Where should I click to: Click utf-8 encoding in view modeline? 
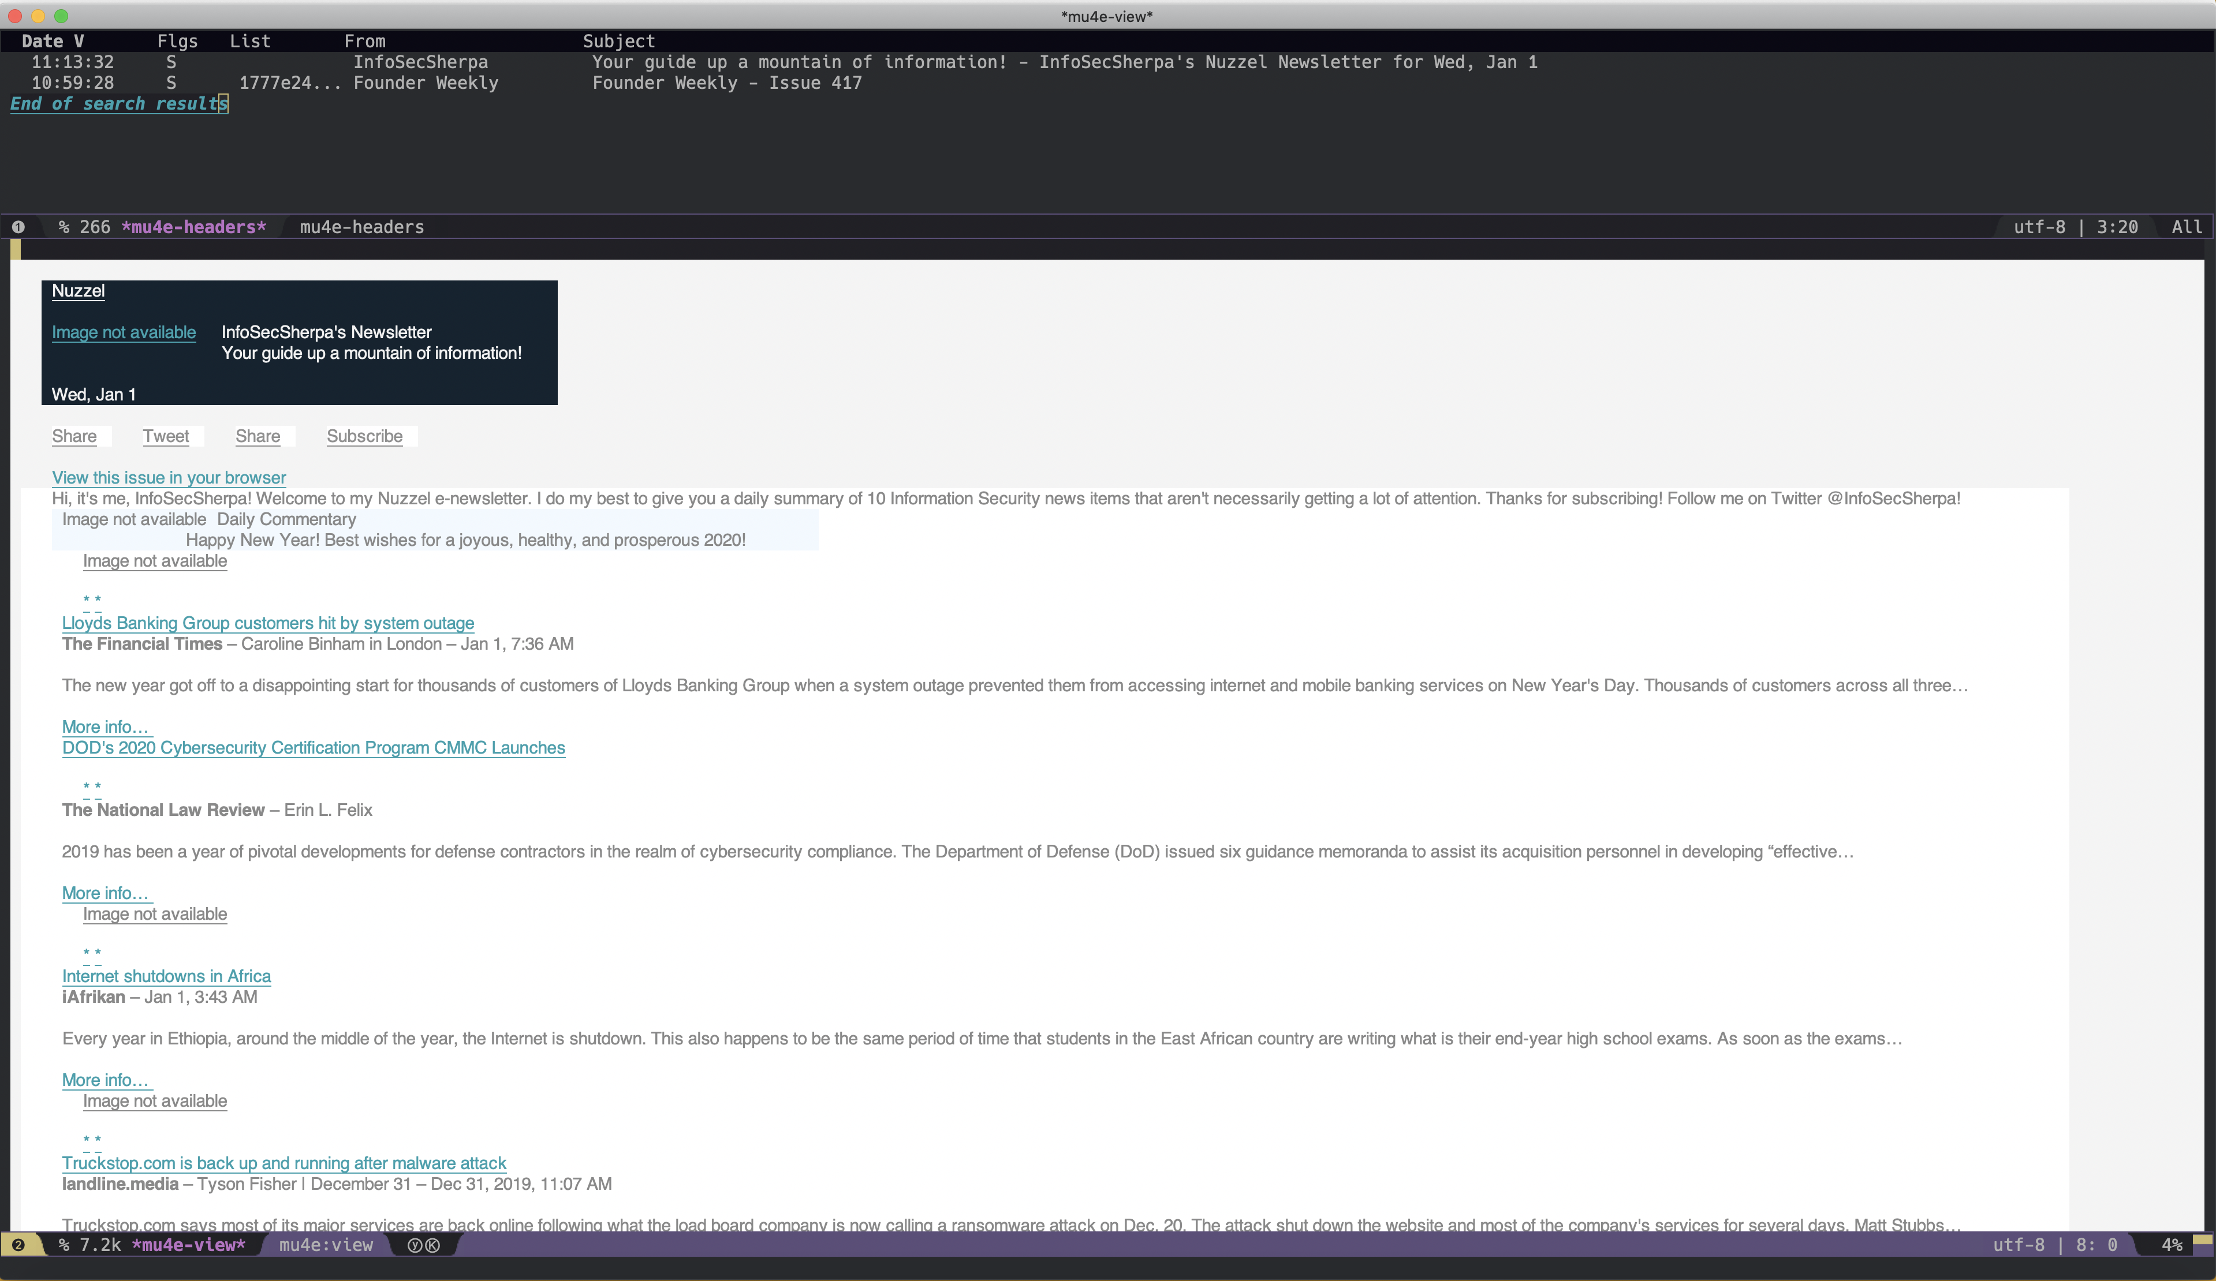click(2018, 1244)
